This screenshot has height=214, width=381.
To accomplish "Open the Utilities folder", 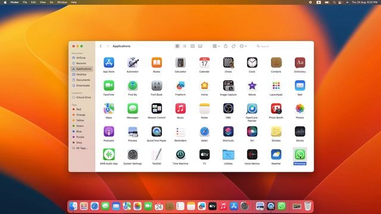I will click(x=228, y=155).
